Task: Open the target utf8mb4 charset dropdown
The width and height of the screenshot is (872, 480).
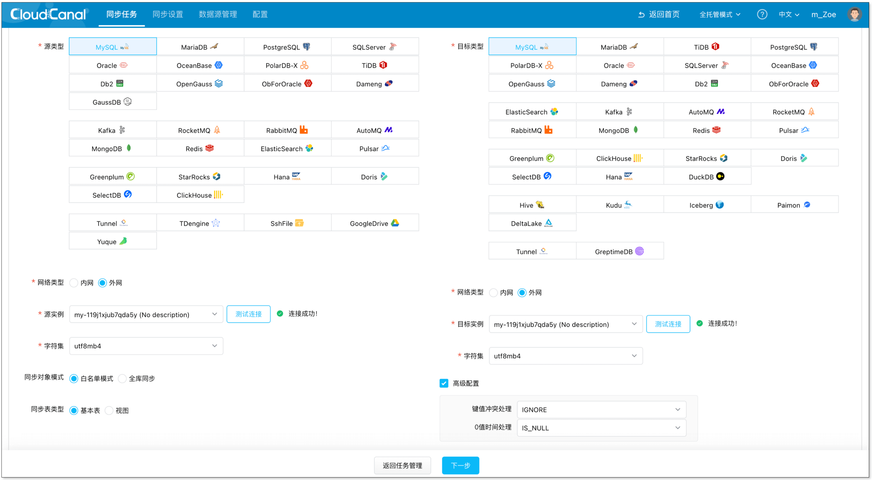Action: coord(565,356)
